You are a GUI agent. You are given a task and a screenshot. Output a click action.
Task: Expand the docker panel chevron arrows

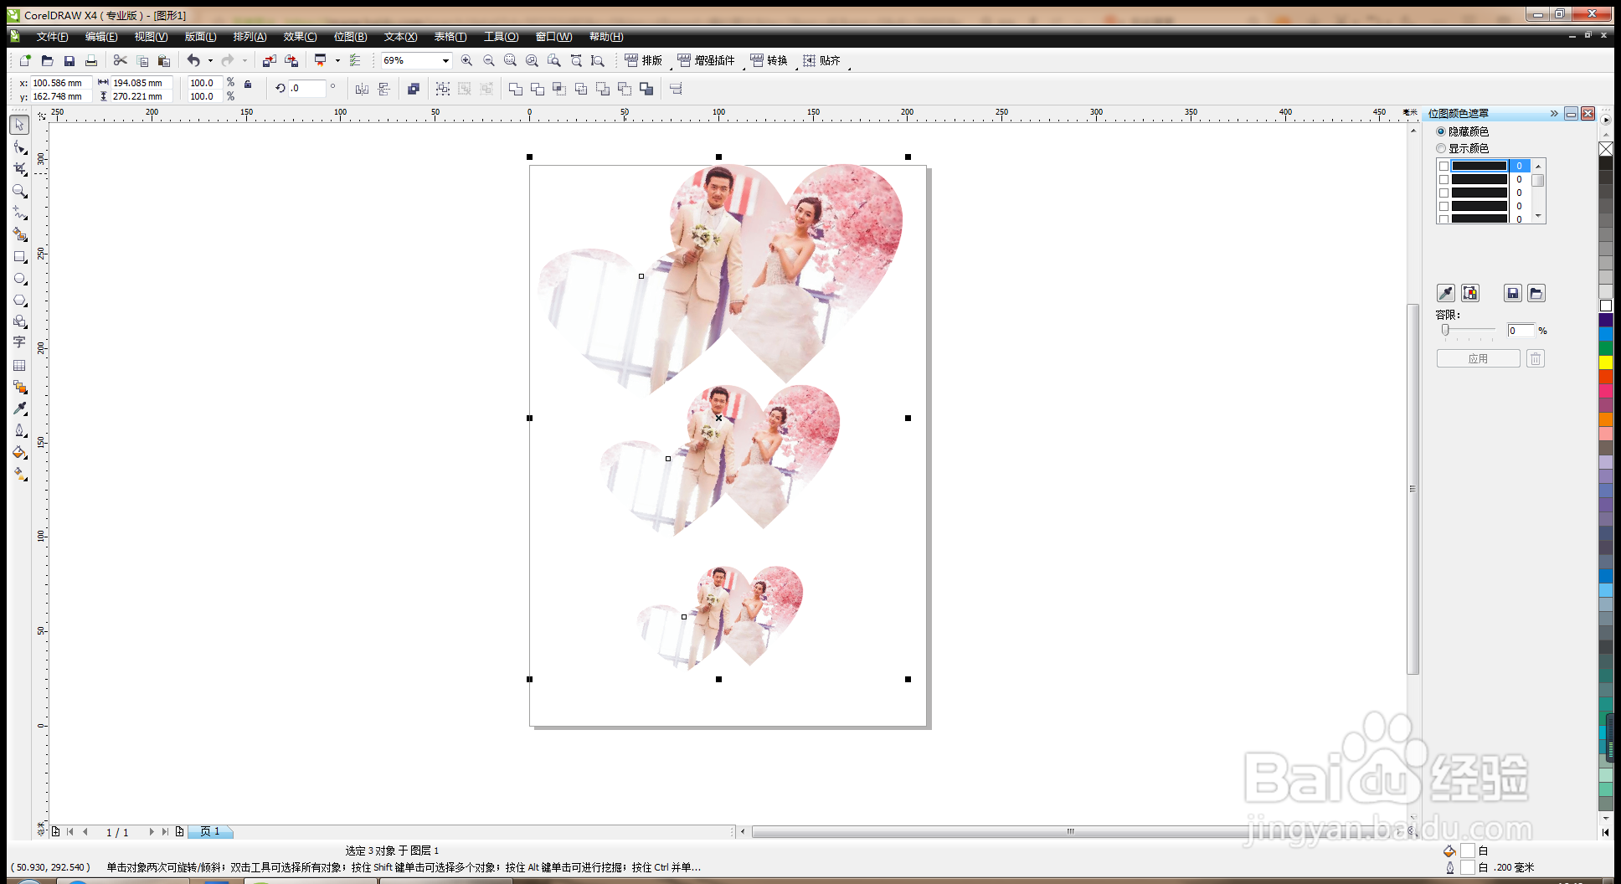click(1554, 113)
